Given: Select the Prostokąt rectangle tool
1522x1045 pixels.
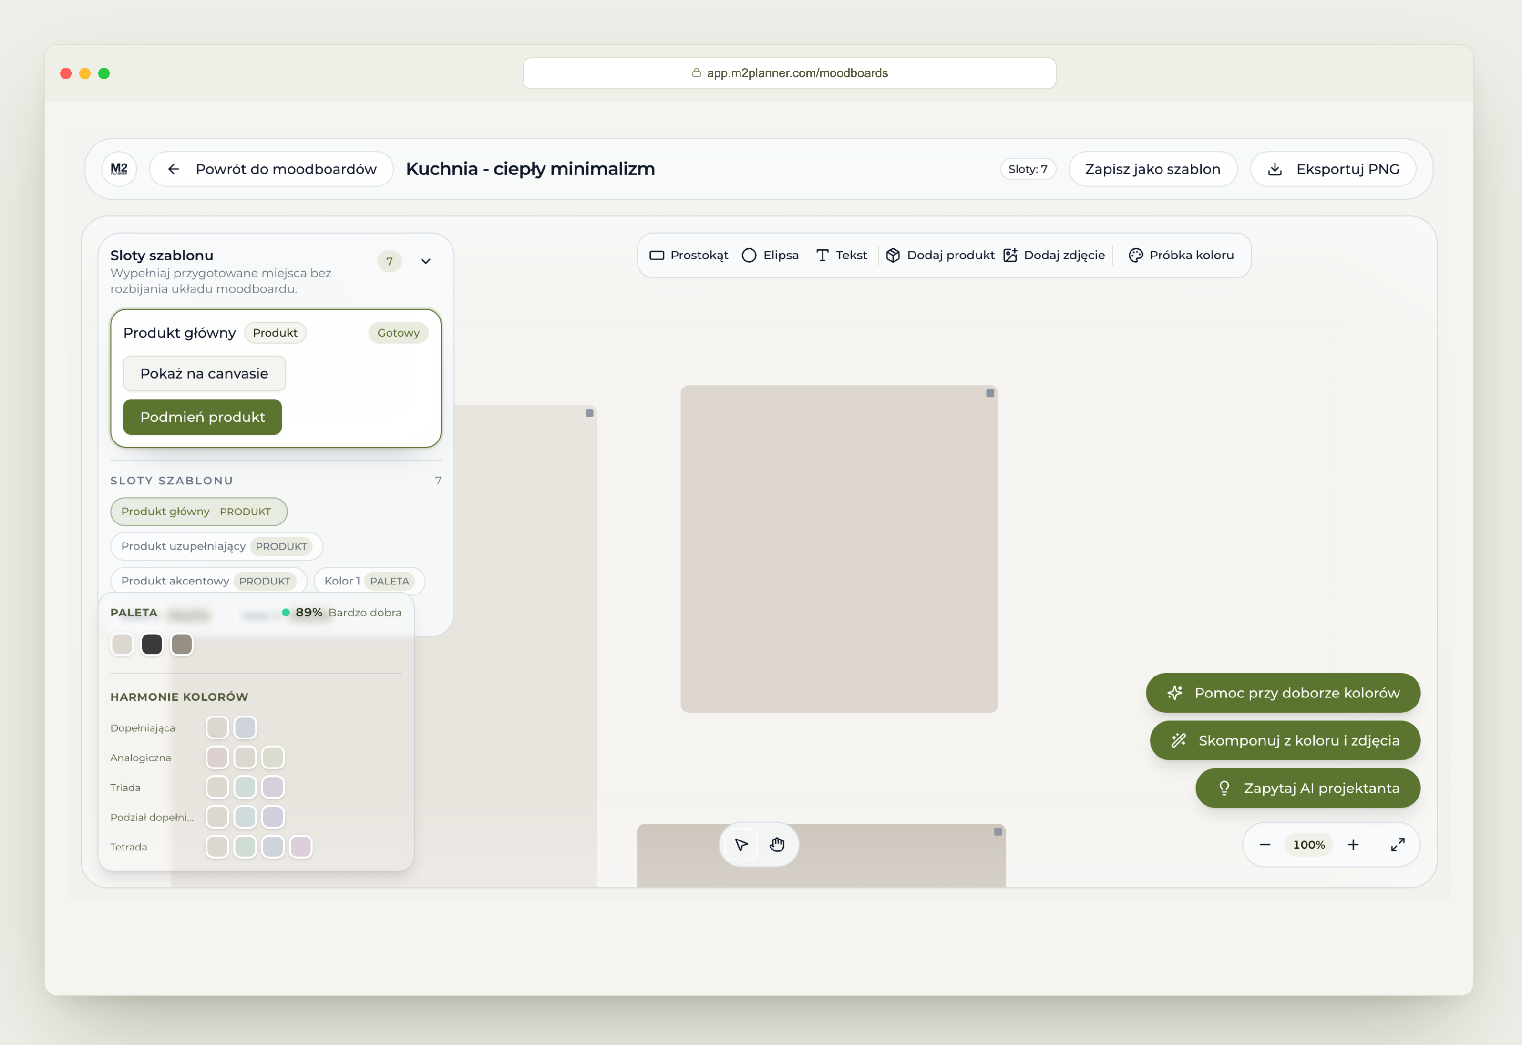Looking at the screenshot, I should click(689, 256).
